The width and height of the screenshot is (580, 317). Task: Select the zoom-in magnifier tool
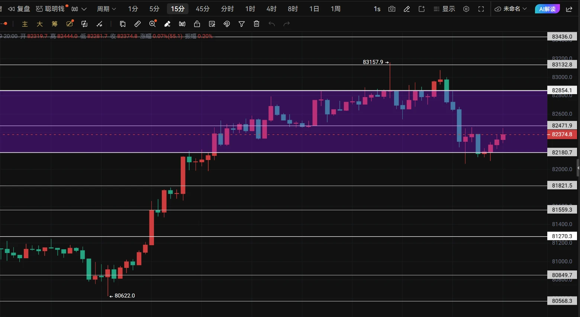coord(152,24)
